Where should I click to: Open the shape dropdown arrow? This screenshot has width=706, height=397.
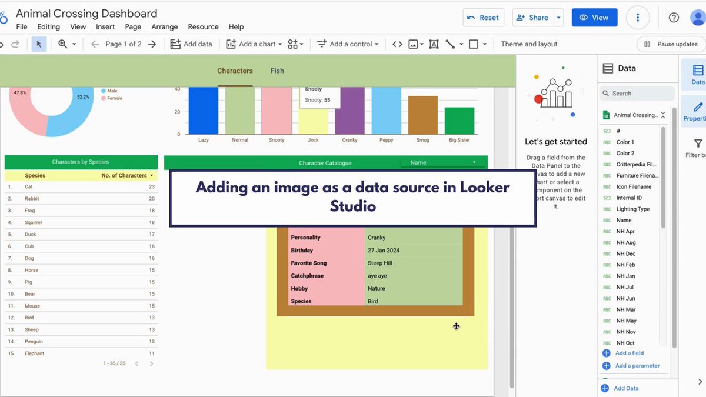click(x=485, y=44)
